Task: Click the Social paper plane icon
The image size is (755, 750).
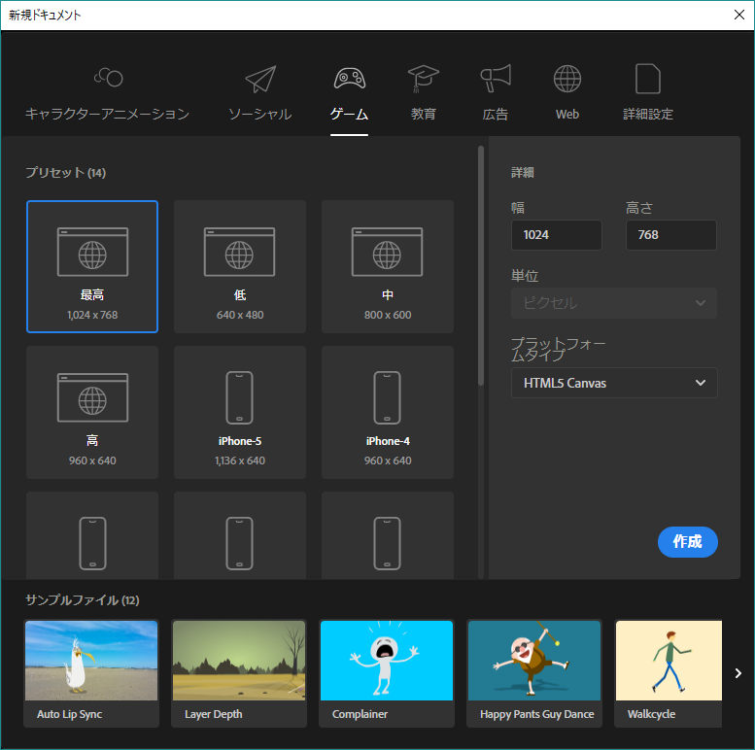Action: 260,79
